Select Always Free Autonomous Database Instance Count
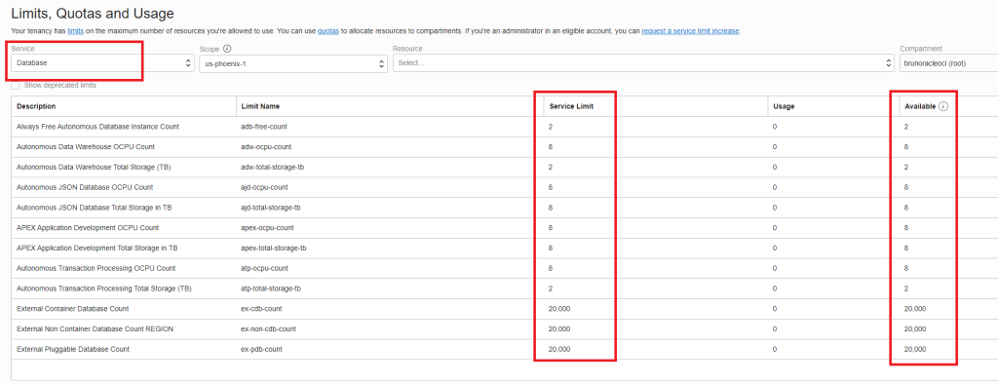The width and height of the screenshot is (998, 384). pos(98,127)
